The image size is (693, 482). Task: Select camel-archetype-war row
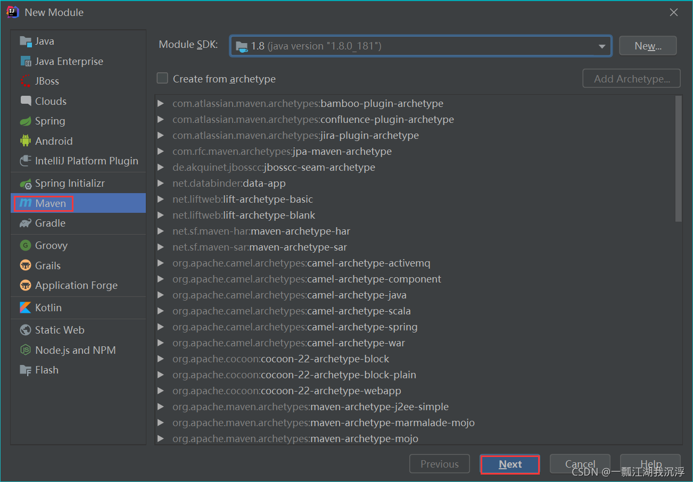(415, 343)
